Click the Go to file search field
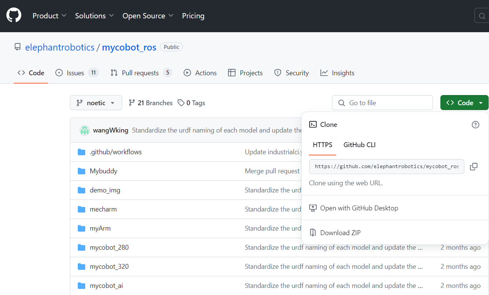 point(382,103)
